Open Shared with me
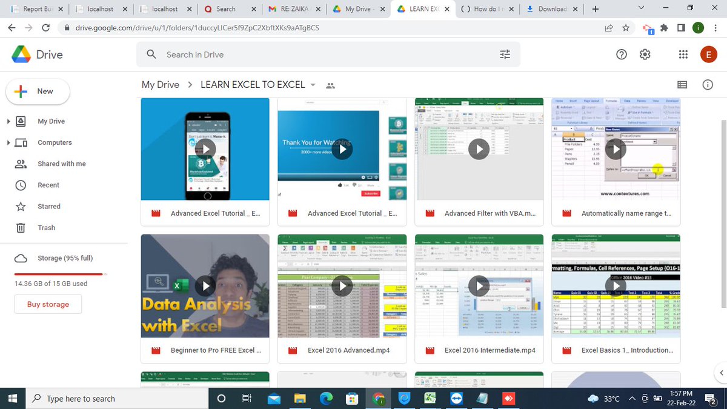This screenshot has height=409, width=727. tap(62, 164)
